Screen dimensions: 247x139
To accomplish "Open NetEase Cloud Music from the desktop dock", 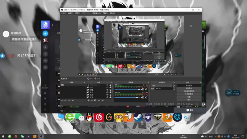I will click(99, 117).
